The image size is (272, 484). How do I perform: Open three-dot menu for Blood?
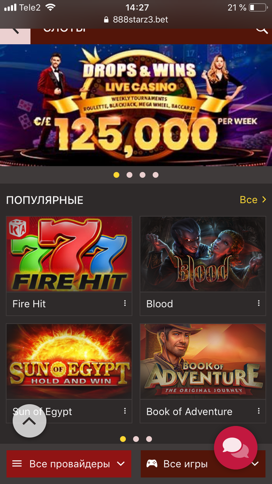coord(259,303)
